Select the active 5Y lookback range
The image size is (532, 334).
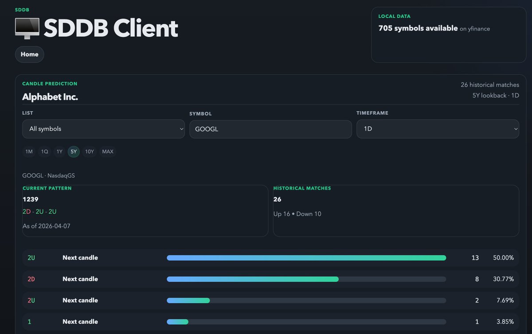pos(74,152)
